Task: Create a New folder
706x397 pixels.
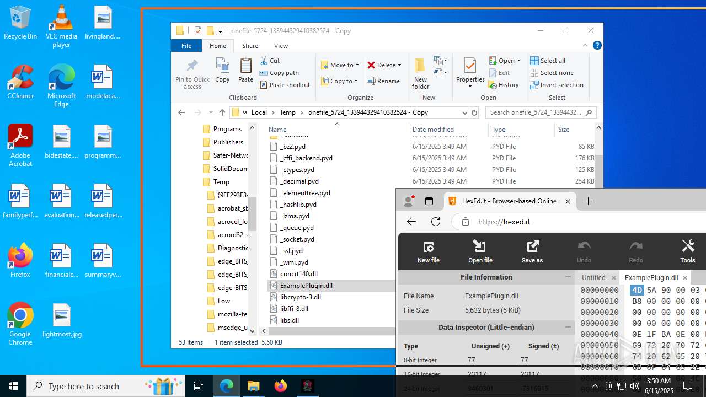Action: 420,73
